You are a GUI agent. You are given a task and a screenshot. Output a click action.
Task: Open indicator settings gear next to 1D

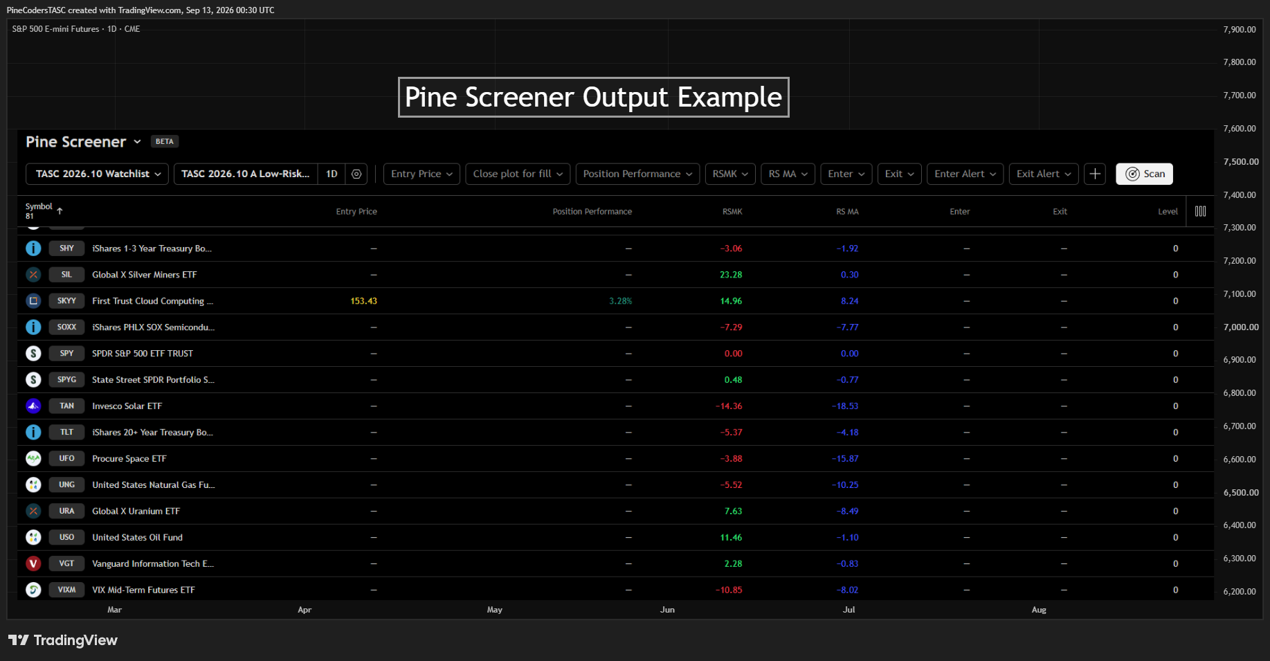[356, 174]
